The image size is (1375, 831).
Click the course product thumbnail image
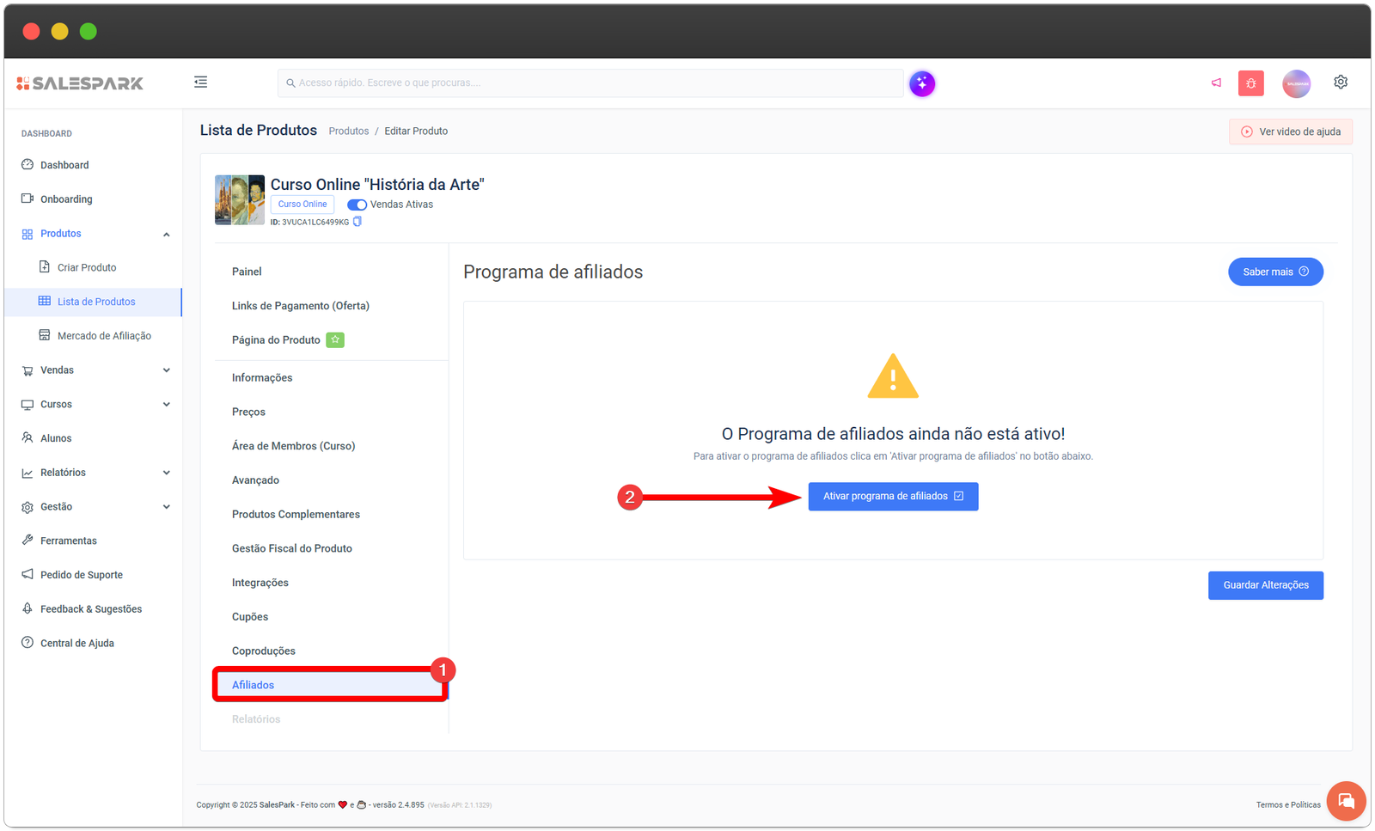pos(240,200)
